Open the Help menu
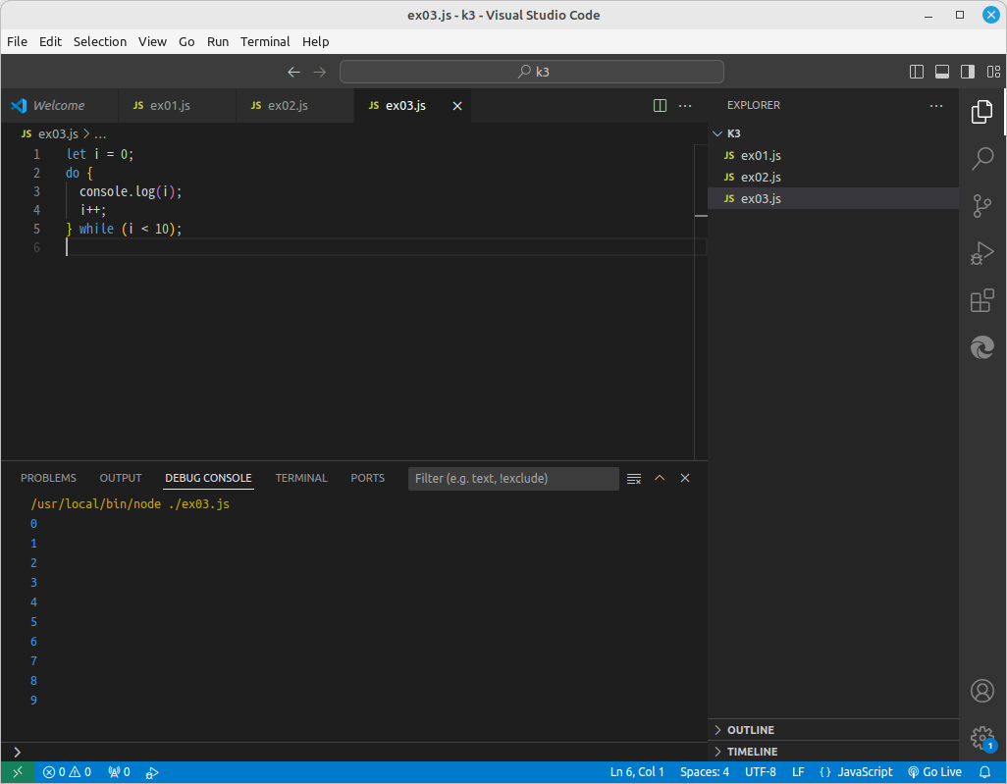 pyautogui.click(x=315, y=42)
